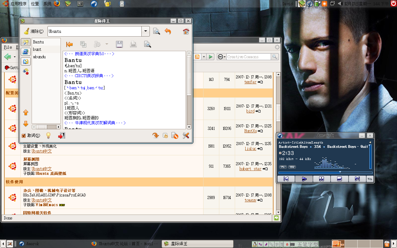Screen dimensions: 397x248
Task: Open the 系统 menu in the top panel
Action: (47, 4)
